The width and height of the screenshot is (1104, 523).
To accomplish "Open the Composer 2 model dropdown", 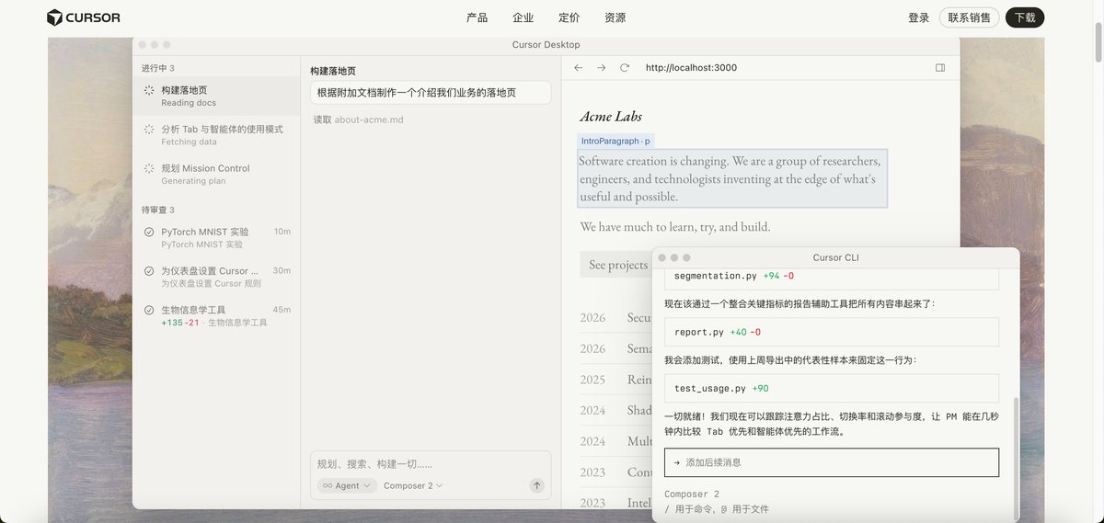I will point(413,485).
